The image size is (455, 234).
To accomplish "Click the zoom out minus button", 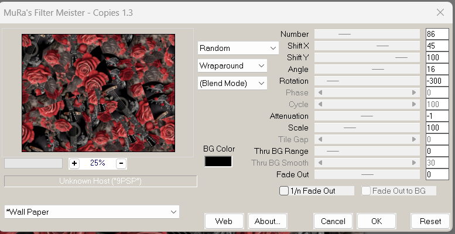I will (x=121, y=163).
